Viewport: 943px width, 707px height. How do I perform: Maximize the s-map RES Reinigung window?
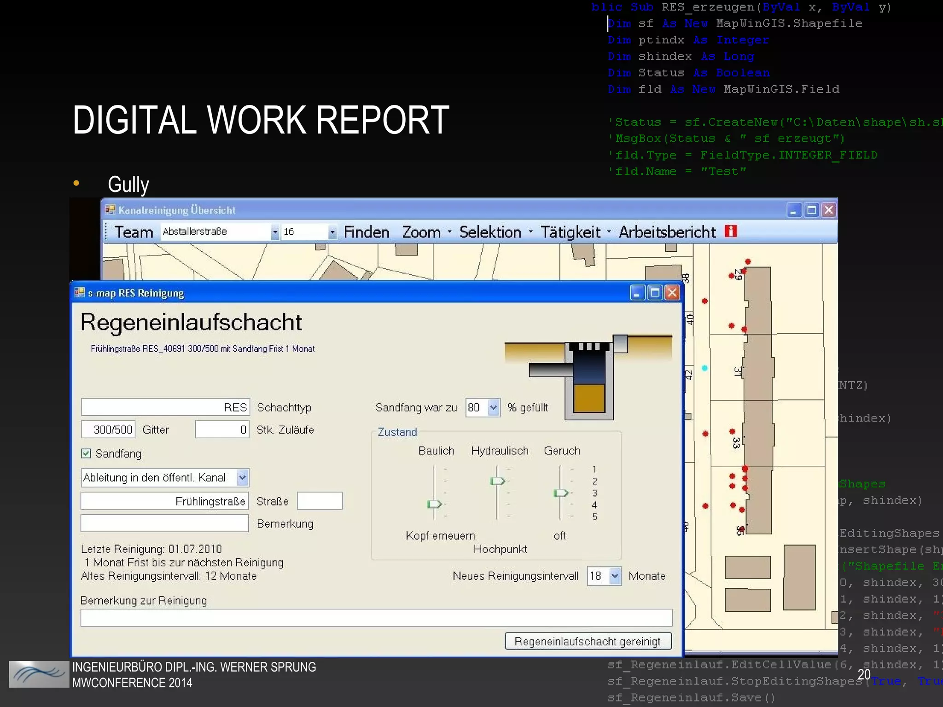(x=655, y=293)
